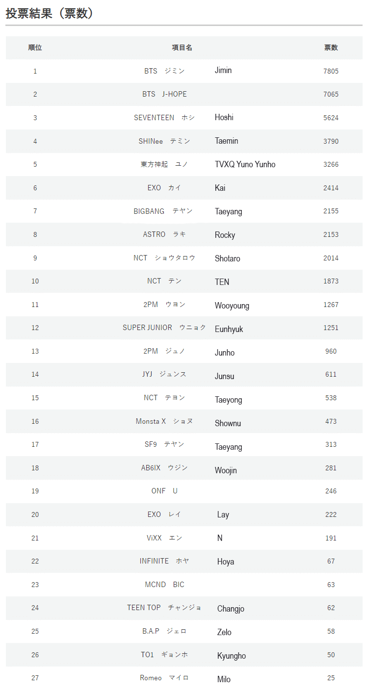Select the 東方神起 ユノ entry
This screenshot has height=693, width=366.
[164, 164]
